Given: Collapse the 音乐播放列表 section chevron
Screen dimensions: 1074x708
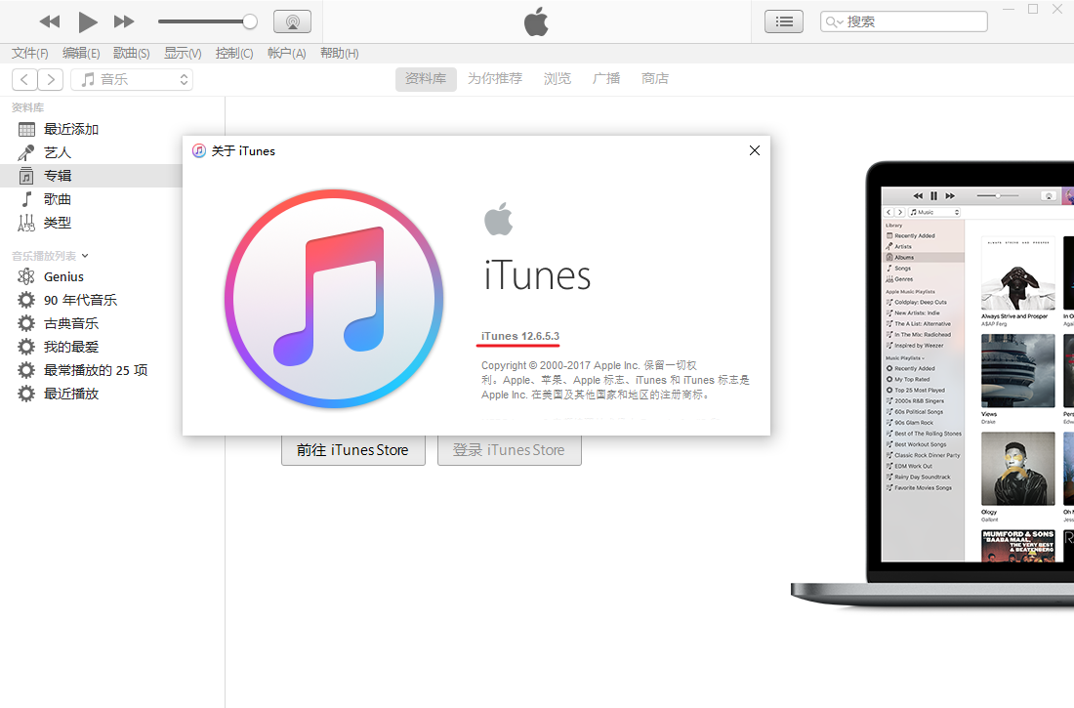Looking at the screenshot, I should (x=85, y=256).
